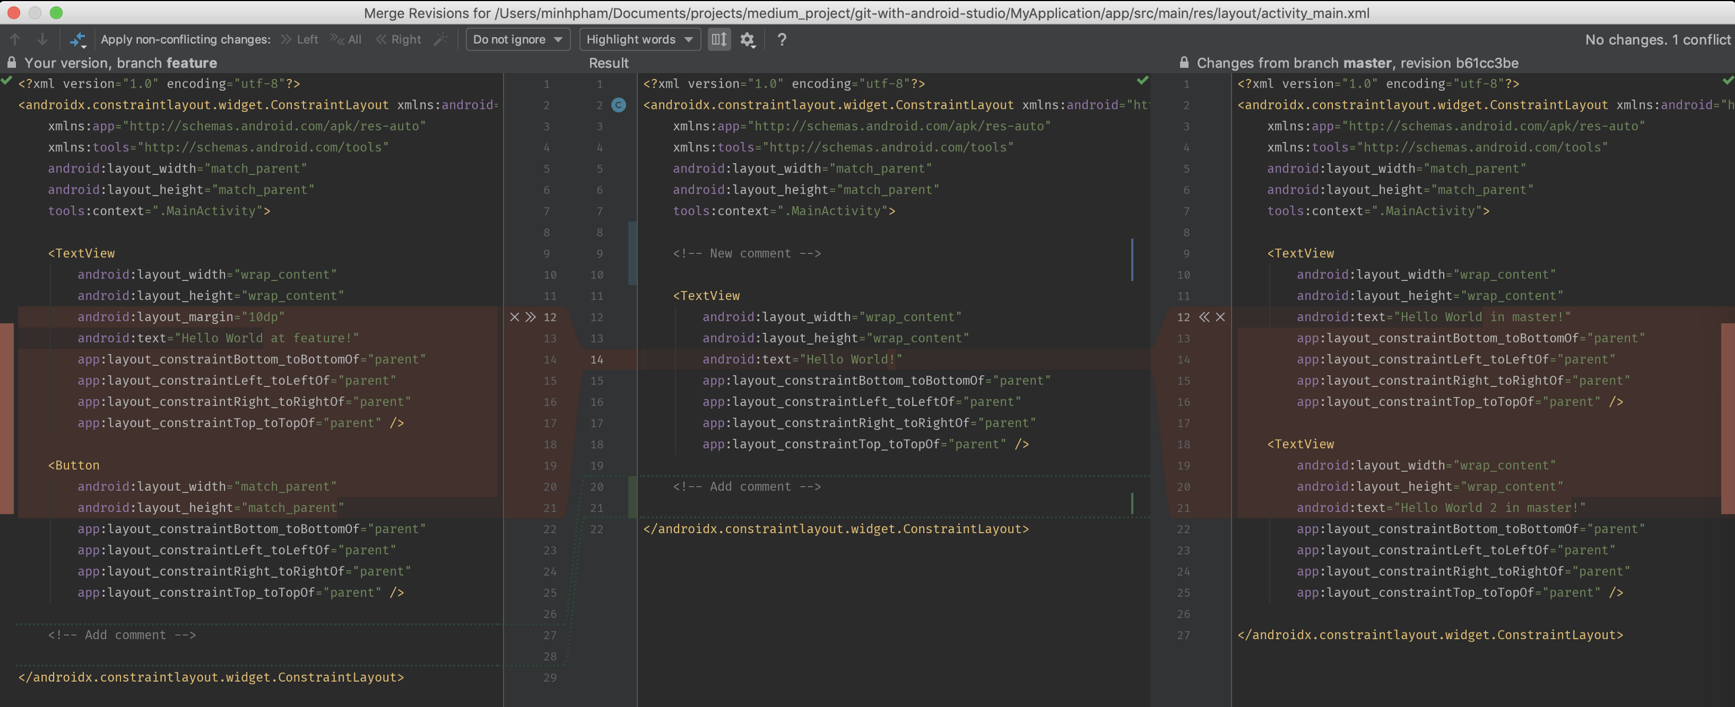Screen dimensions: 1735x707
Task: Open the help question mark
Action: [781, 39]
